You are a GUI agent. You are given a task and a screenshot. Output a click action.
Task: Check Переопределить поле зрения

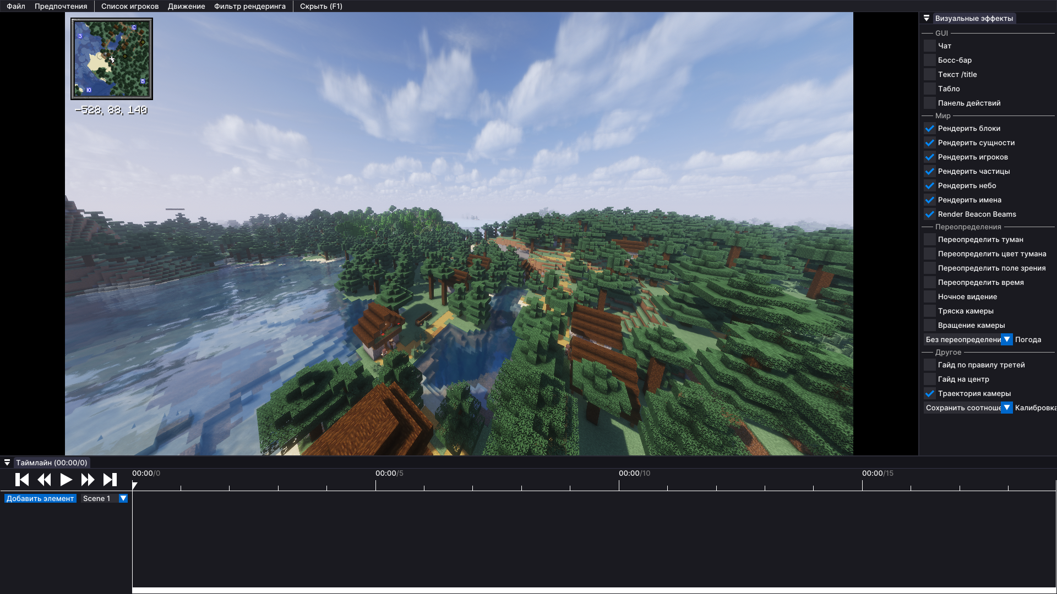930,268
